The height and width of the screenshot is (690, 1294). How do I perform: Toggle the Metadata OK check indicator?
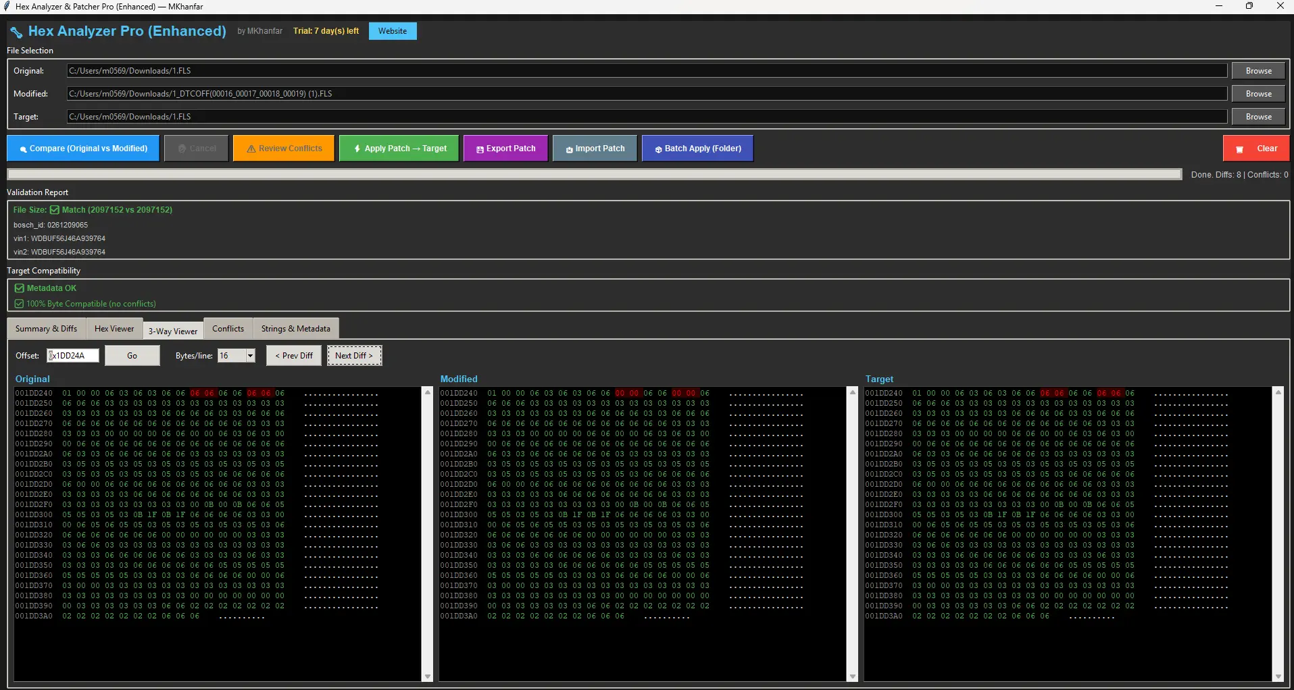click(19, 288)
